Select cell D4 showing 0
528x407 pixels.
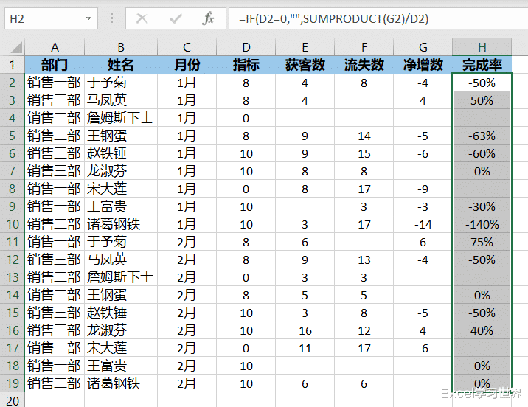pyautogui.click(x=246, y=118)
